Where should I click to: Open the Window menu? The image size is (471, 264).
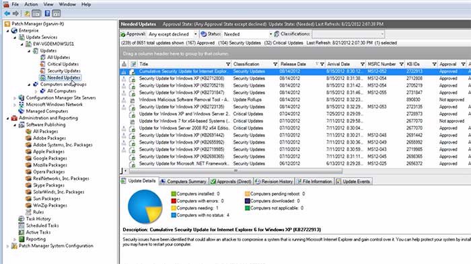[x=67, y=5]
